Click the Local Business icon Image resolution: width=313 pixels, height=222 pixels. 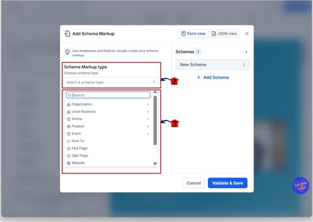68,112
